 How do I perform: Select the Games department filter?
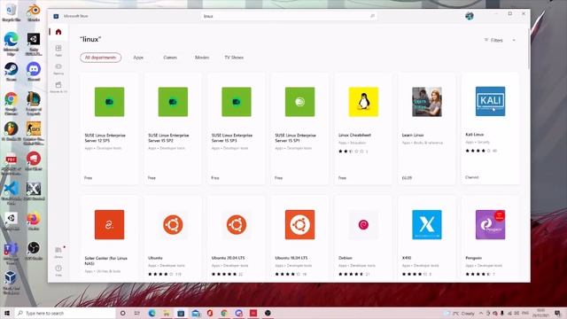point(170,58)
